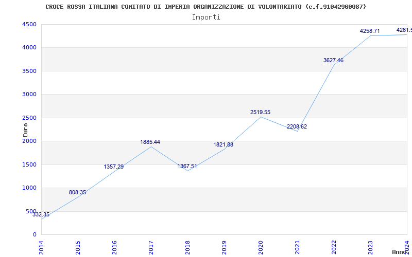This screenshot has height=257, width=412.
Task: Select data label 4258.71
Action: click(x=370, y=31)
